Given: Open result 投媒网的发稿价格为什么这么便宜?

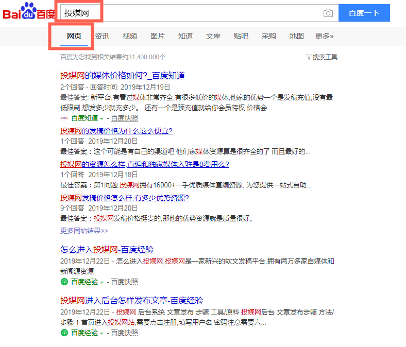Looking at the screenshot, I should point(116,131).
